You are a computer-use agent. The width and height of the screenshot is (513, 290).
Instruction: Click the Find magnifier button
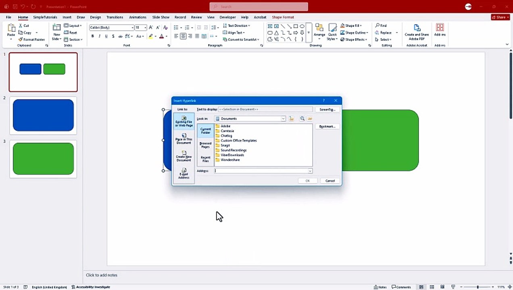381,26
